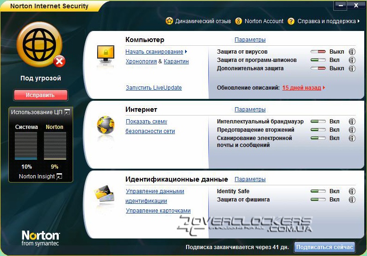Open Norton Account menu item

point(264,21)
